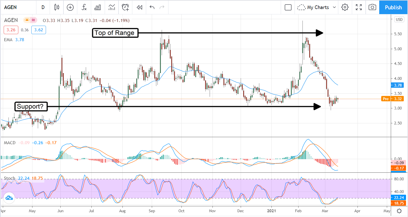
Task: Select the layout square icon
Action: (288, 7)
